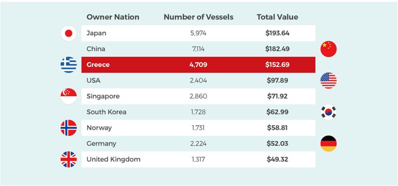Click the South Korea flag icon

click(329, 112)
